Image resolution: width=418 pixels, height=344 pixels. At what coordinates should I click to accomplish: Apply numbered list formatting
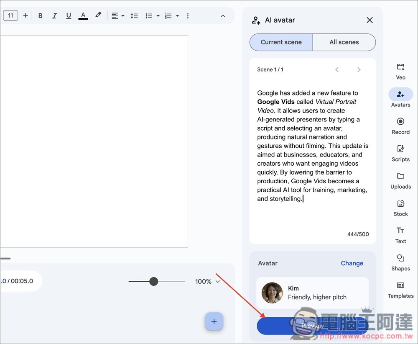tap(168, 16)
